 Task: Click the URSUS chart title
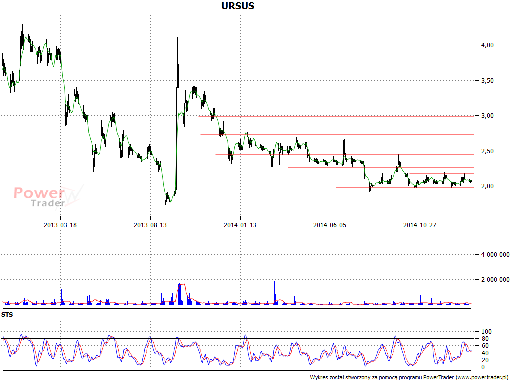(x=238, y=6)
